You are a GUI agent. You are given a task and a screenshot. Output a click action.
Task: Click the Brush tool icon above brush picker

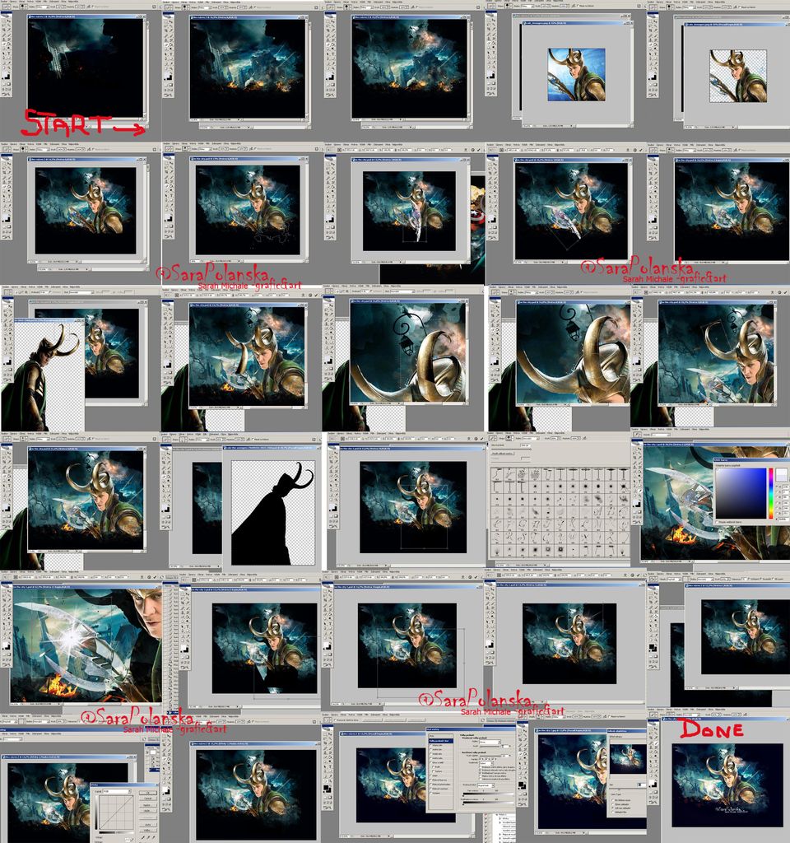click(493, 438)
